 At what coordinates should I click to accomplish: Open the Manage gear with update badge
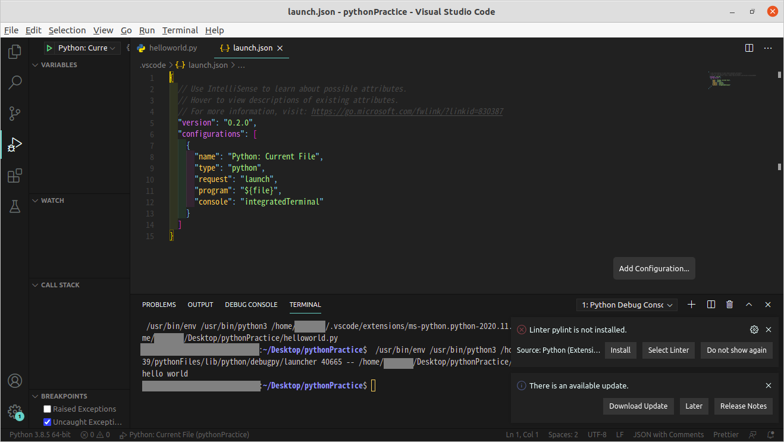(15, 412)
